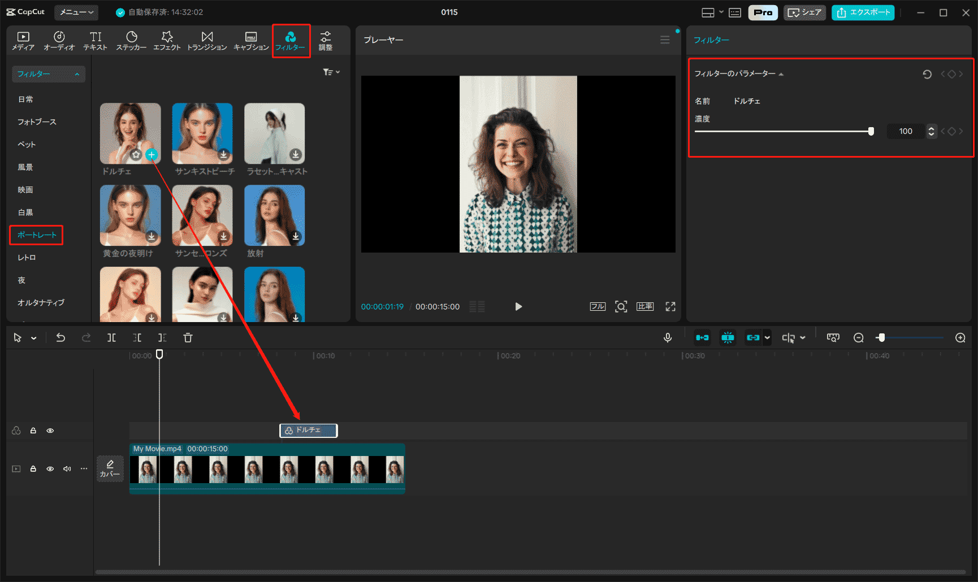Toggle linked selection (chain icon) in timeline
The image size is (978, 582).
click(x=752, y=337)
